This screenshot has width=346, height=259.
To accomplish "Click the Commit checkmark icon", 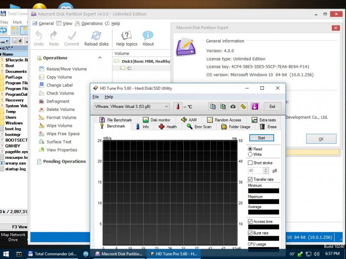I will coord(72,35).
